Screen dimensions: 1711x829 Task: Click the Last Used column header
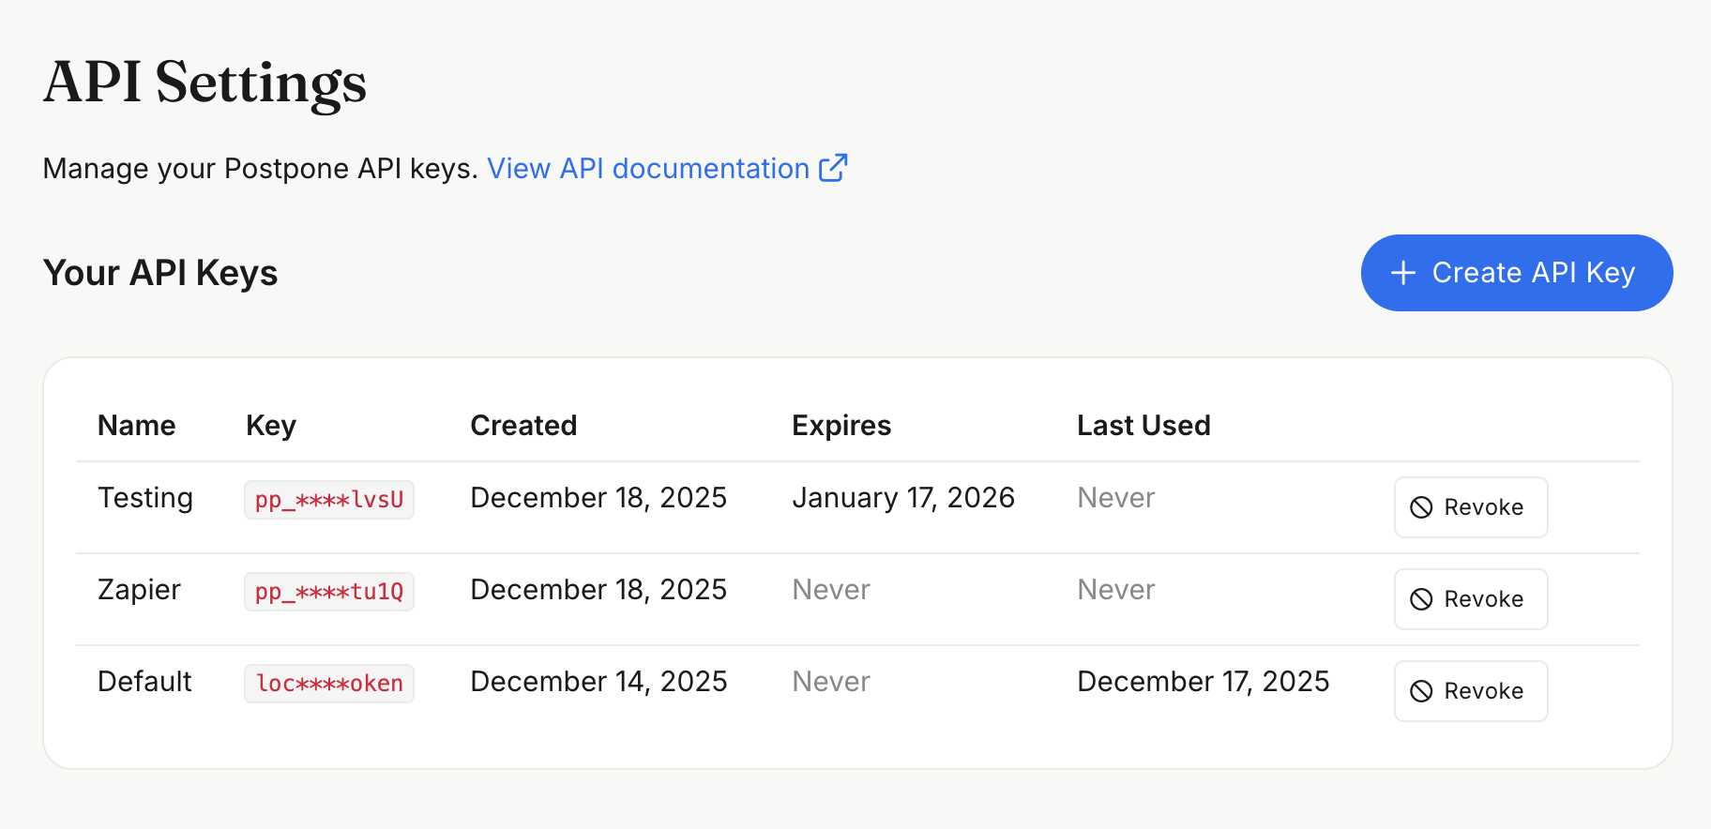(1143, 426)
